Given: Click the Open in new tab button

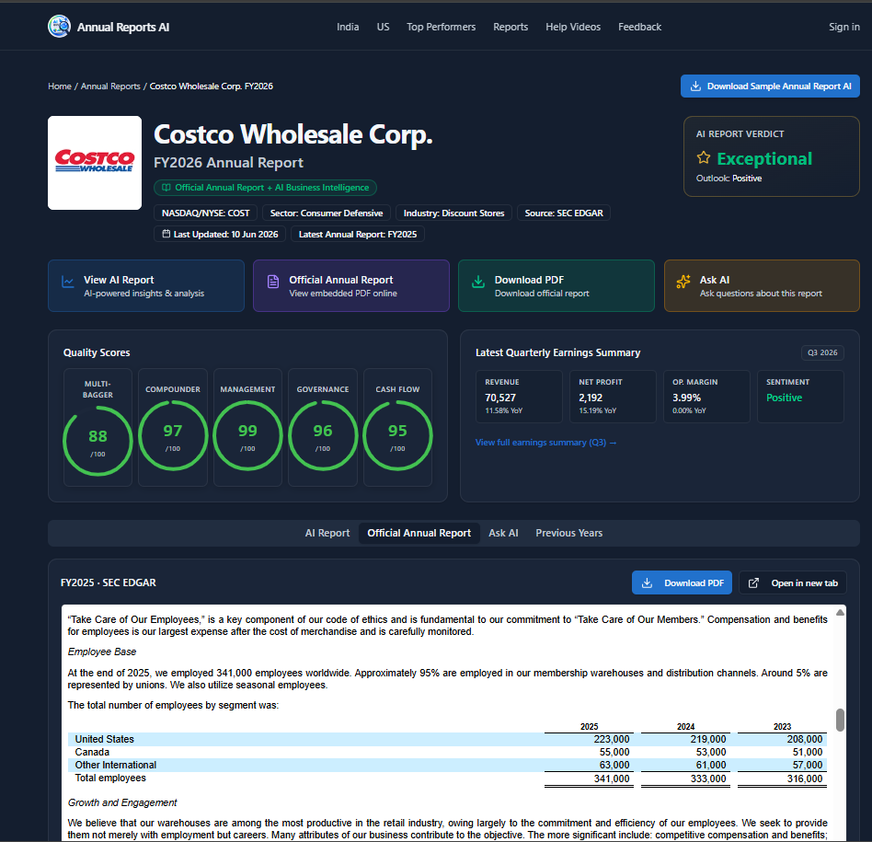Looking at the screenshot, I should pyautogui.click(x=793, y=582).
